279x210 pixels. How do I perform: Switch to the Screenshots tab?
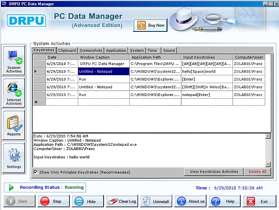click(x=91, y=50)
